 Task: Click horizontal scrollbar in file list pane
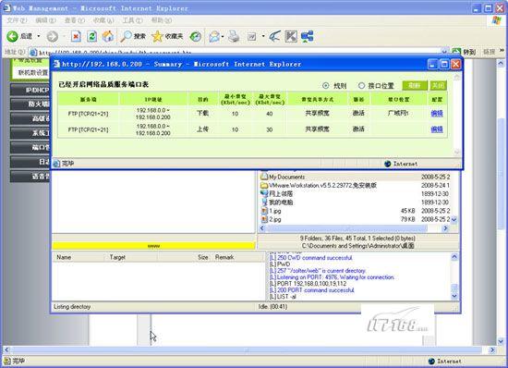click(354, 228)
